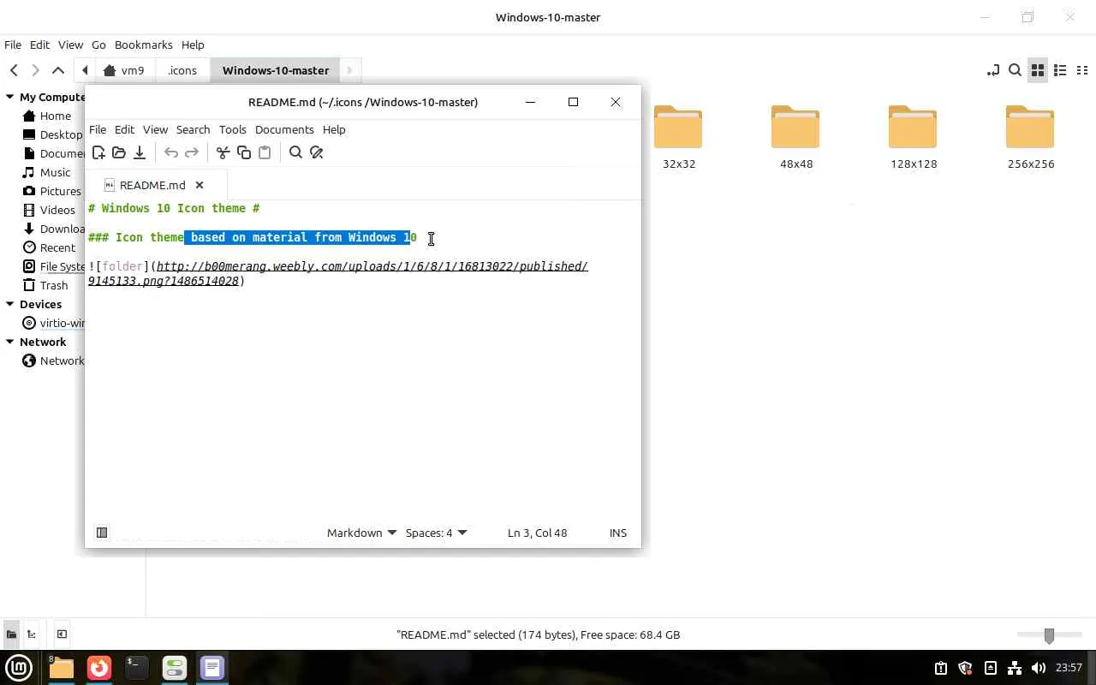Click the shield update icon in the tray
1096x685 pixels.
[x=965, y=668]
